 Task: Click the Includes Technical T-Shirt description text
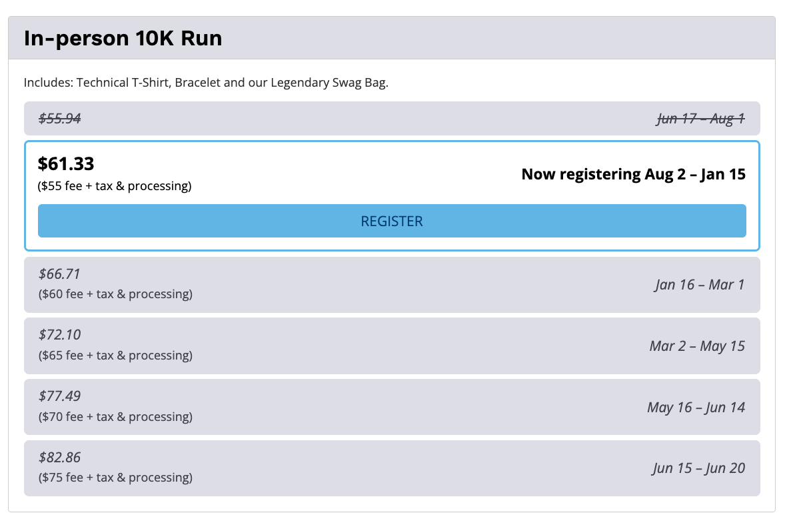coord(206,83)
